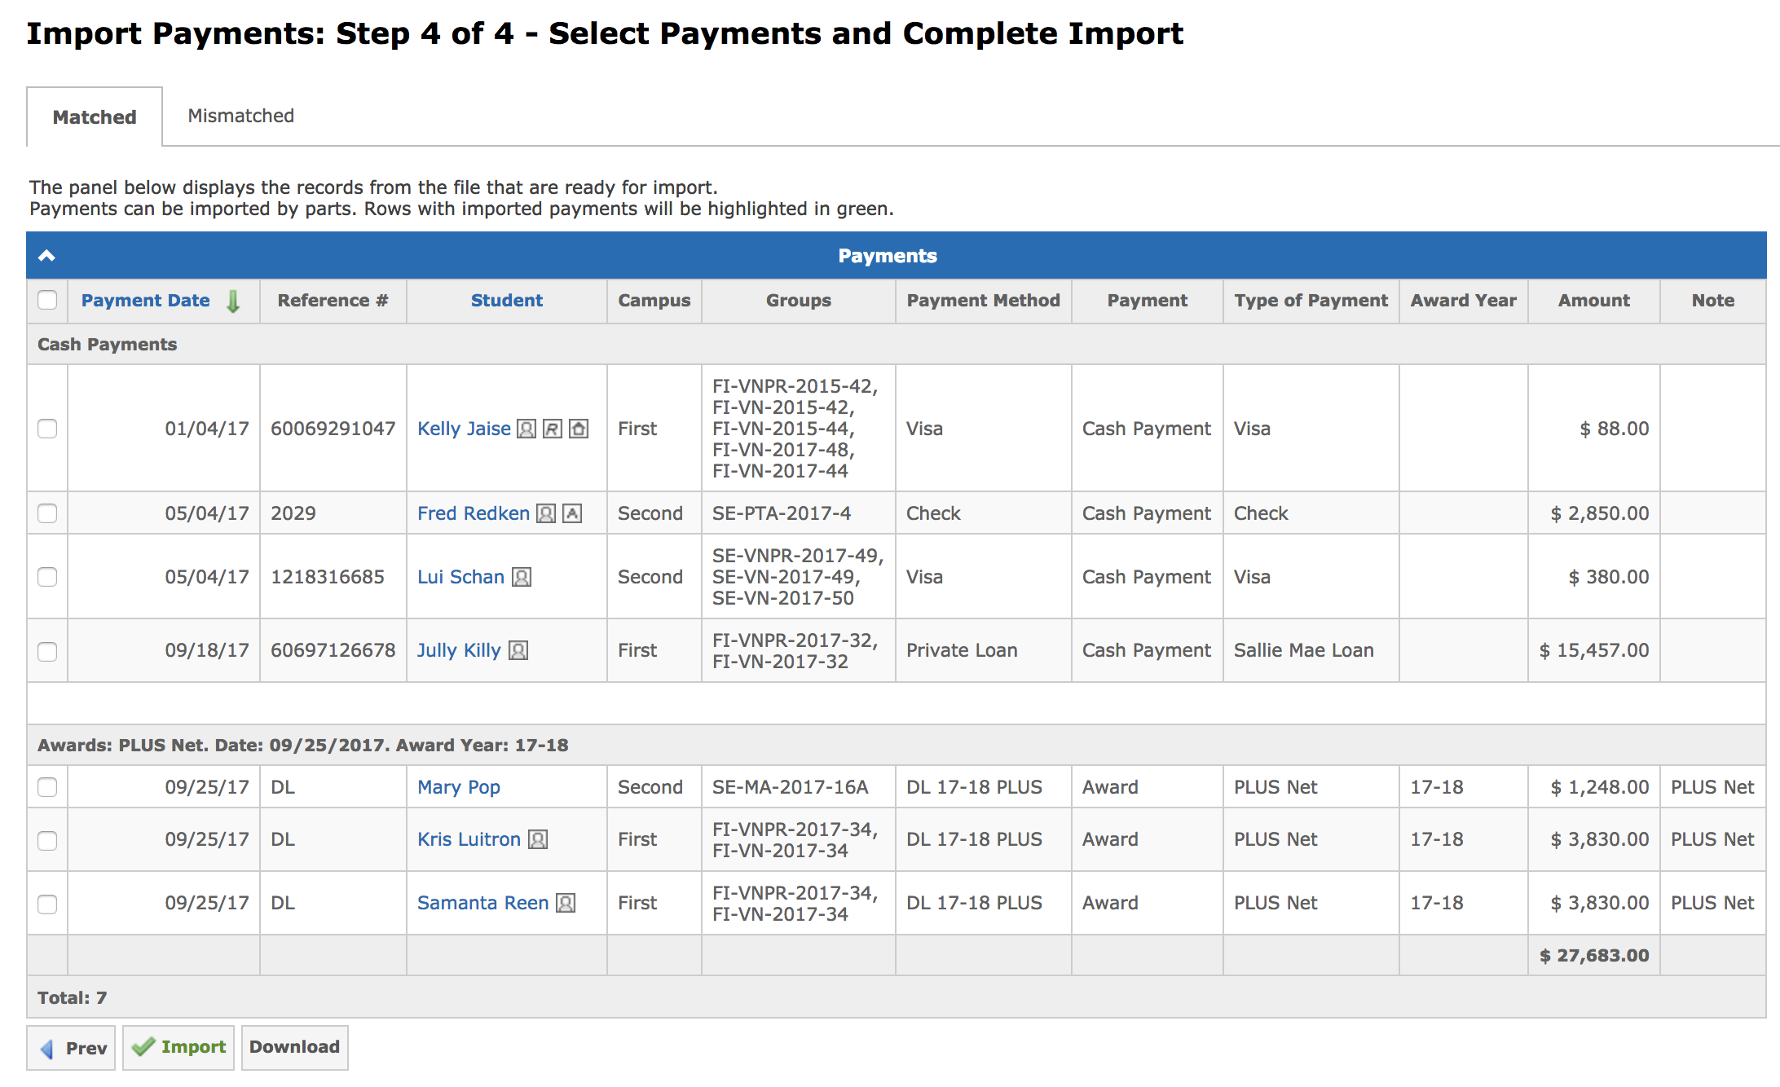The width and height of the screenshot is (1780, 1087).
Task: Select the Mary Pop payment row checkbox
Action: click(47, 787)
